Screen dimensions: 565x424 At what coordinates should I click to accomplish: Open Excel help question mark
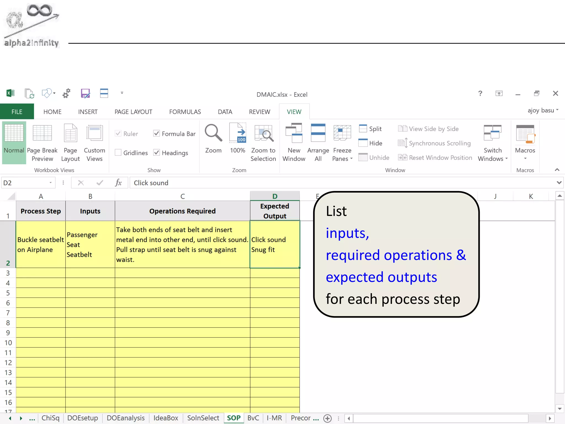tap(480, 94)
